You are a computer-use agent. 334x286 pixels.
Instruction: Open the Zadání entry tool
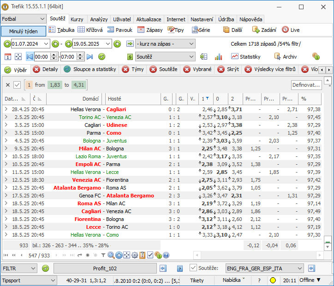tap(264, 30)
